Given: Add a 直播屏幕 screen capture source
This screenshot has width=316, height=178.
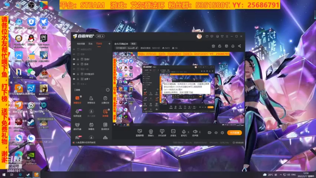Looking at the screenshot, I should (139, 133).
